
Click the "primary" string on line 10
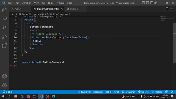tap(59, 37)
